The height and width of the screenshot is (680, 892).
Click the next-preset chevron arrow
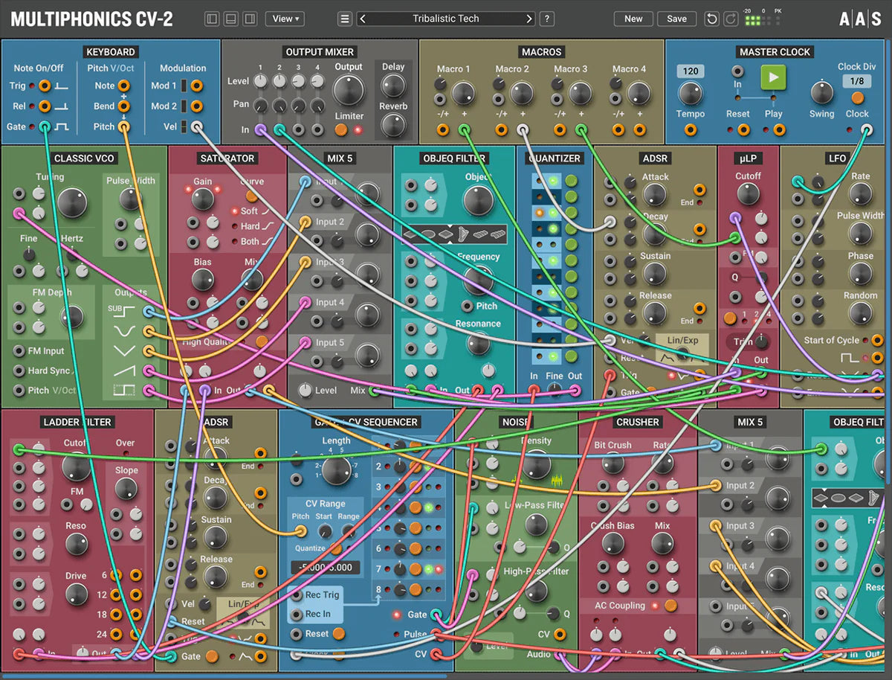[x=529, y=19]
